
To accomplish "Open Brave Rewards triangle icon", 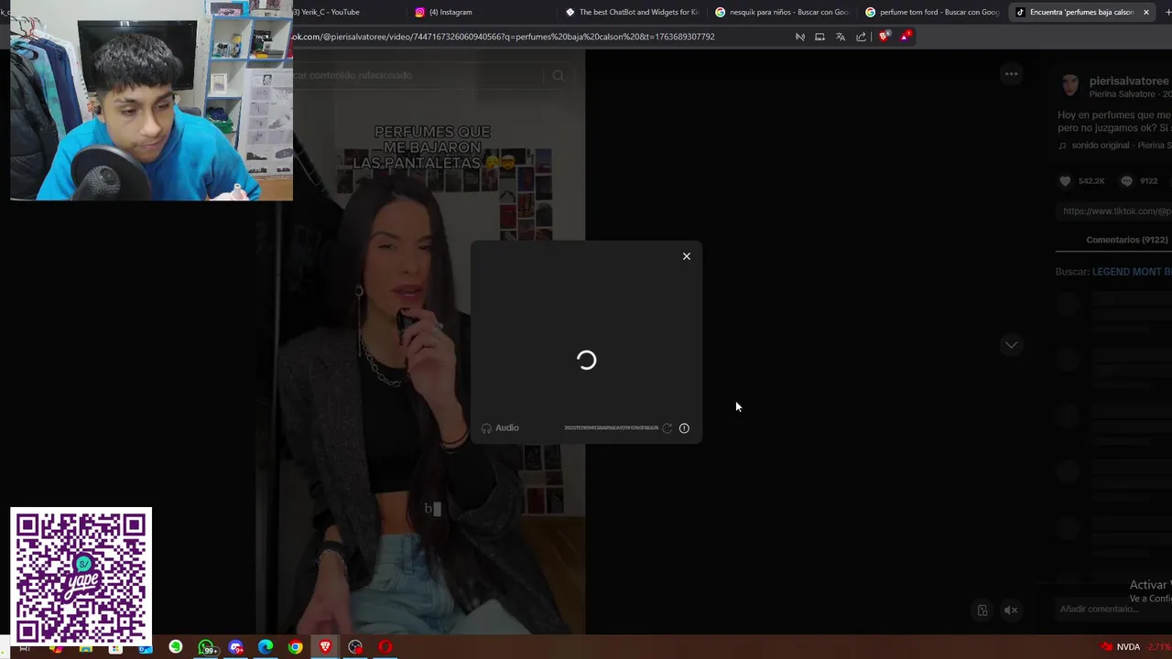I will tap(906, 37).
